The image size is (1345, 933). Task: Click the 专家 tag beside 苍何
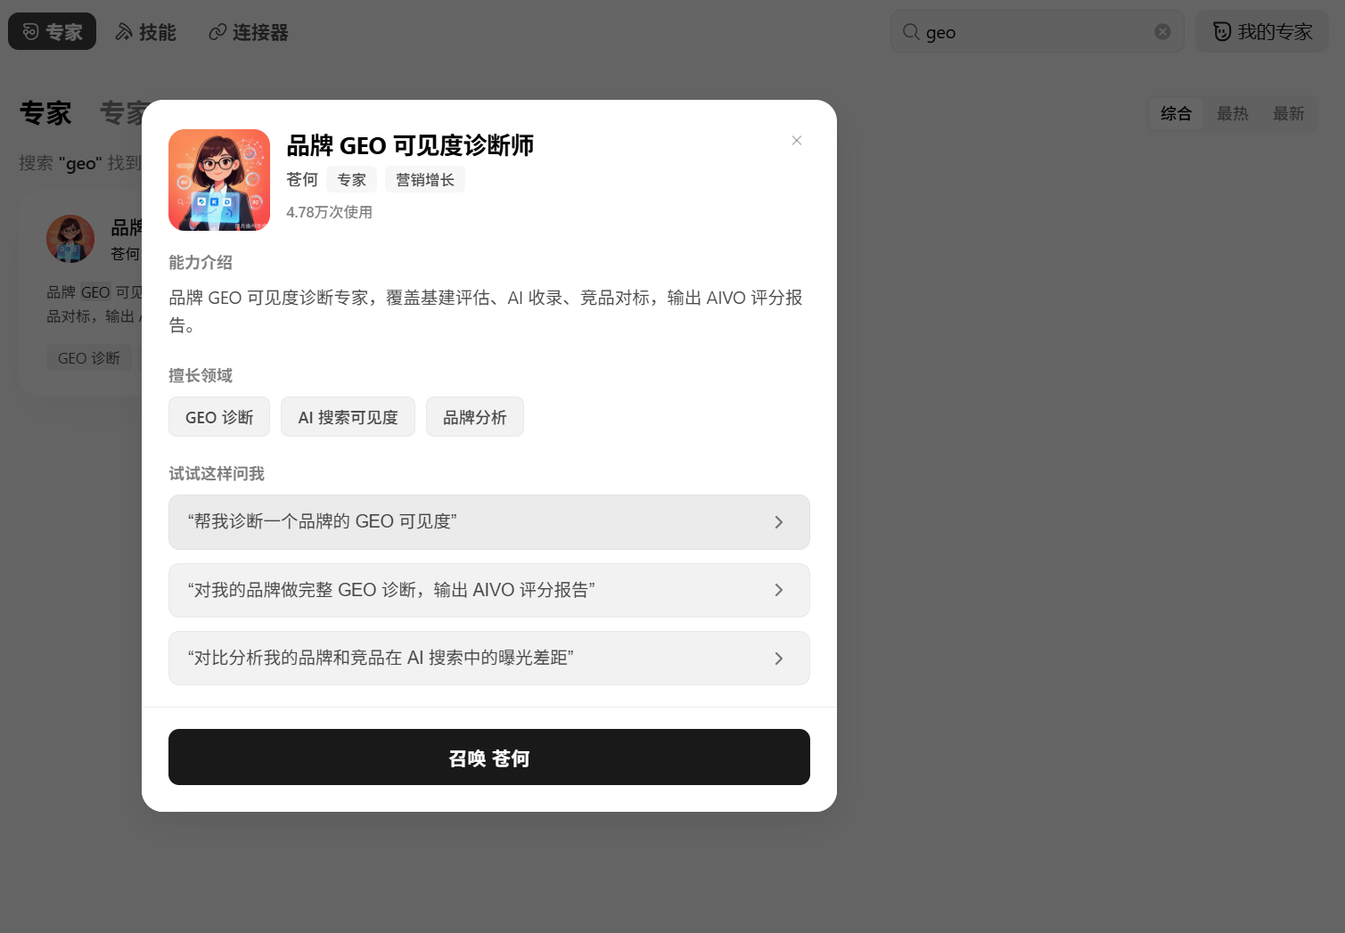point(352,180)
